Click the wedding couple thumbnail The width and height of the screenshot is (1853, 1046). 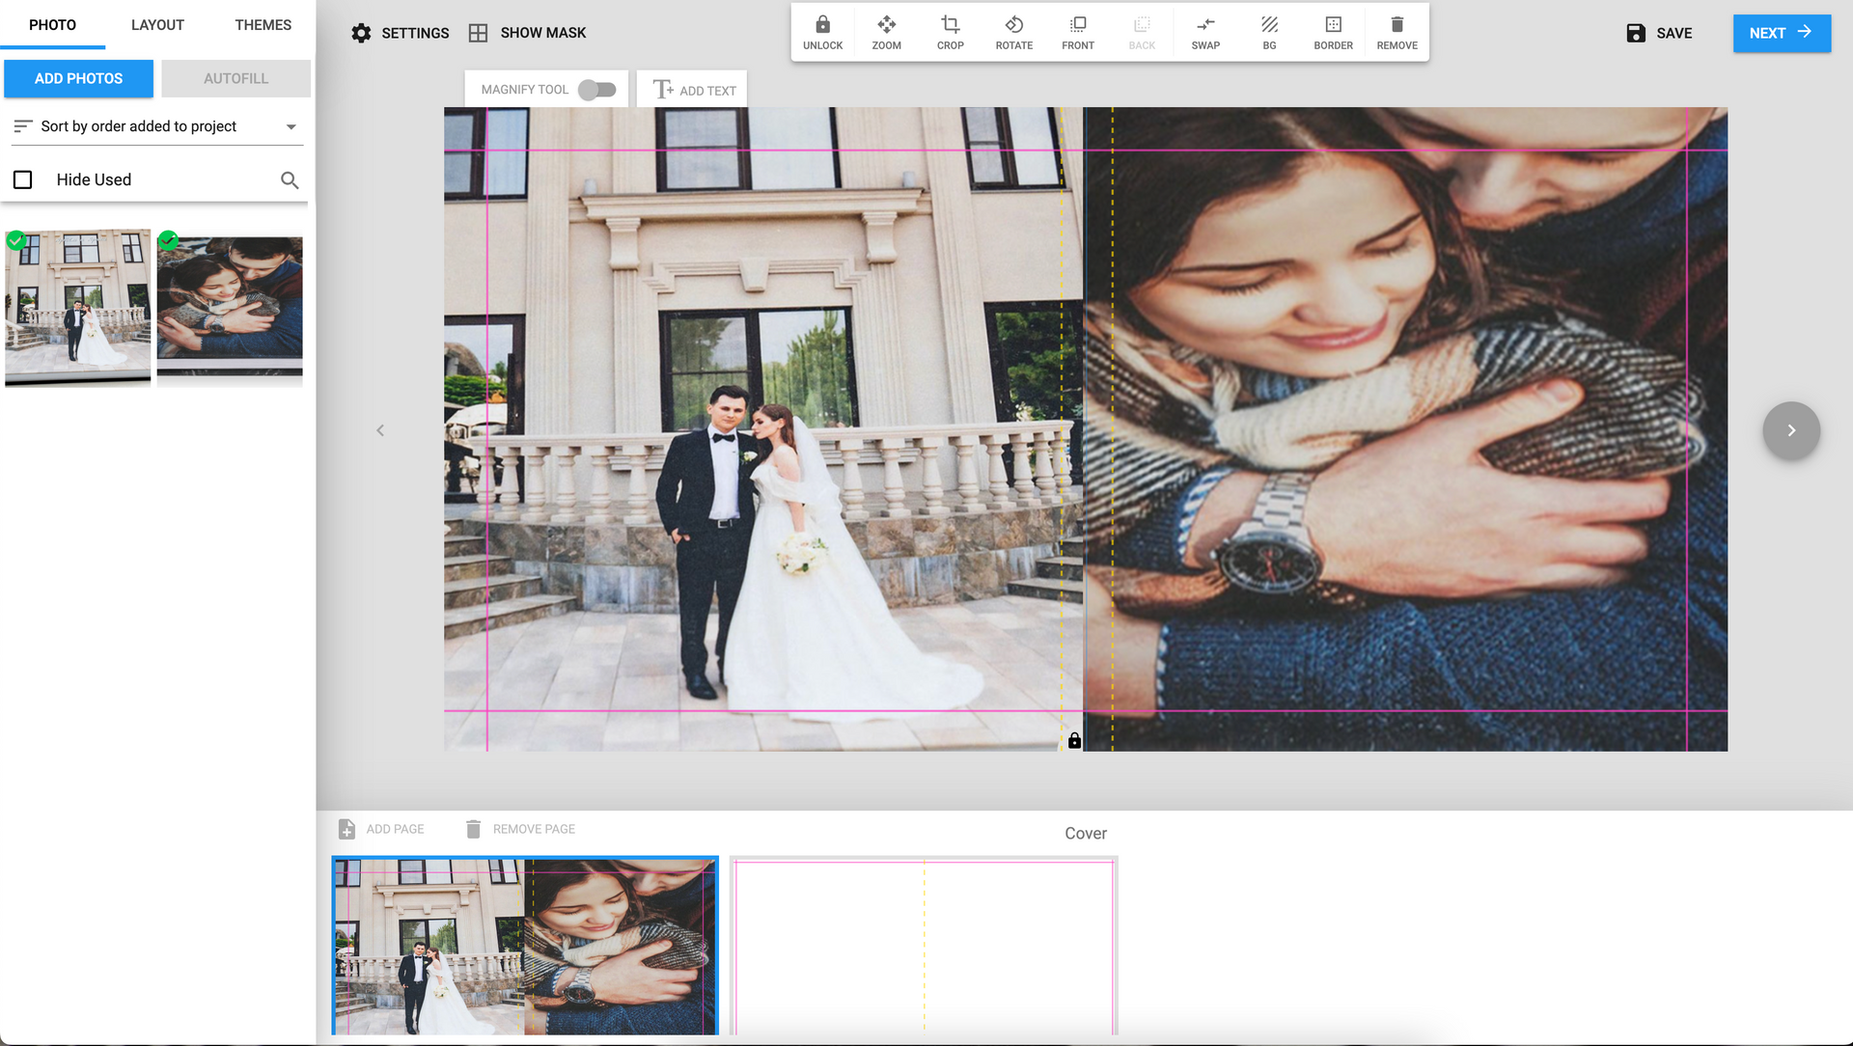coord(77,303)
